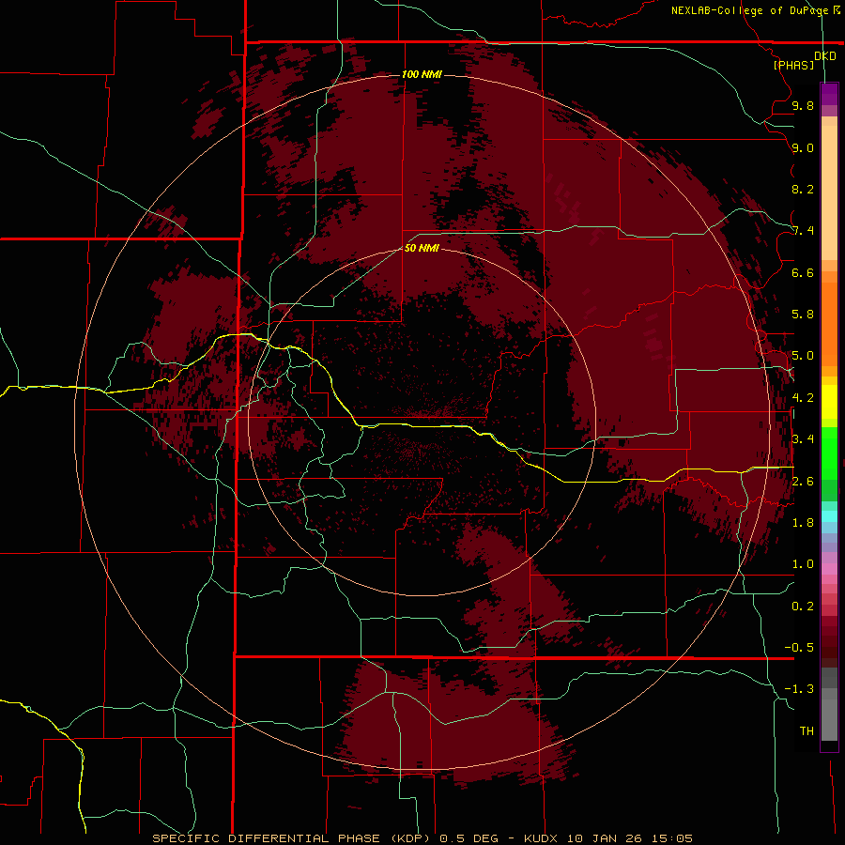
Task: Click the 0.5 DEG elevation text in the bottom caption
Action: coord(470,838)
